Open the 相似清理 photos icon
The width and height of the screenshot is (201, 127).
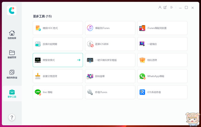tap(142, 60)
